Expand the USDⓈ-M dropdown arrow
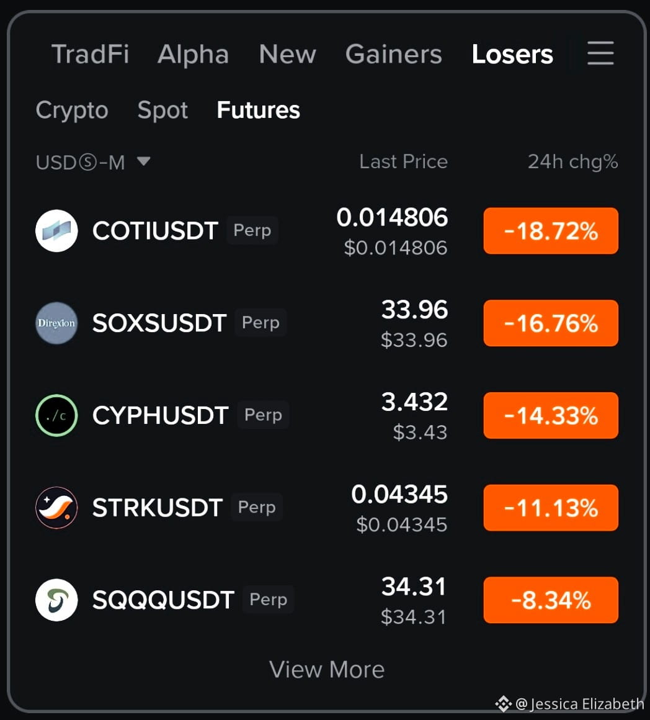Viewport: 650px width, 720px height. click(143, 161)
